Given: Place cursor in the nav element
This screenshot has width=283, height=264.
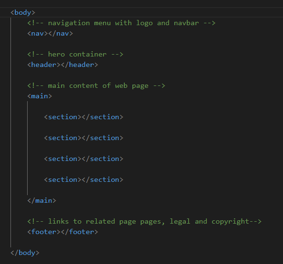Looking at the screenshot, I should (x=50, y=33).
